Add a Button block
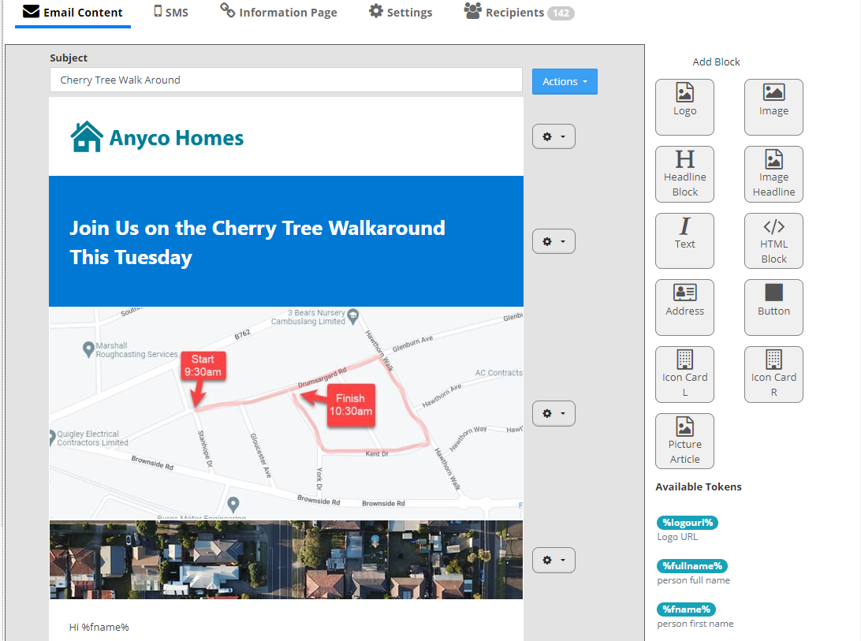 (x=773, y=307)
